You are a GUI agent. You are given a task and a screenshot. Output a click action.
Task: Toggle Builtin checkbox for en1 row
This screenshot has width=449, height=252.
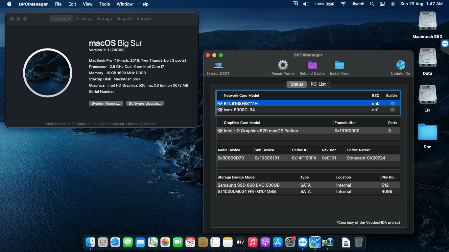click(x=392, y=110)
